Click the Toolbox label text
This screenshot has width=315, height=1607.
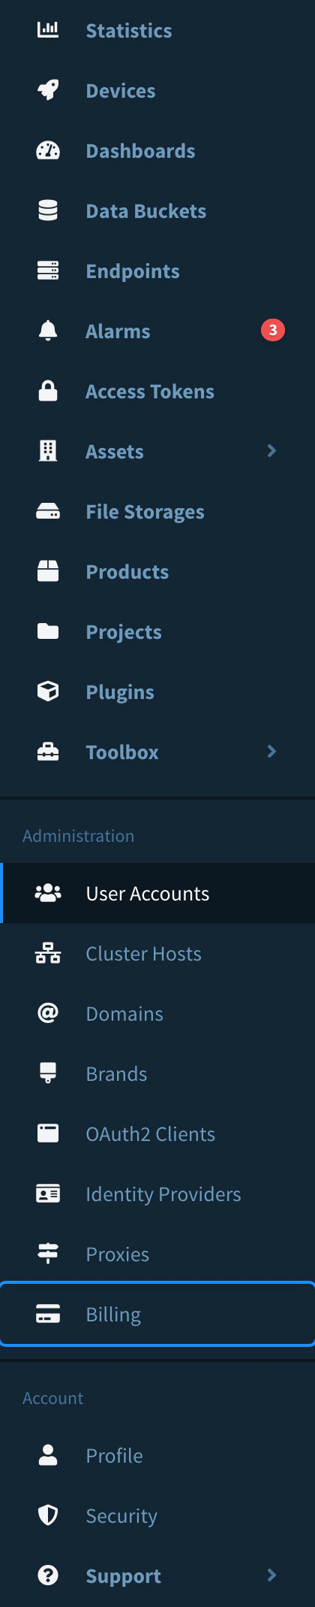[x=122, y=752]
